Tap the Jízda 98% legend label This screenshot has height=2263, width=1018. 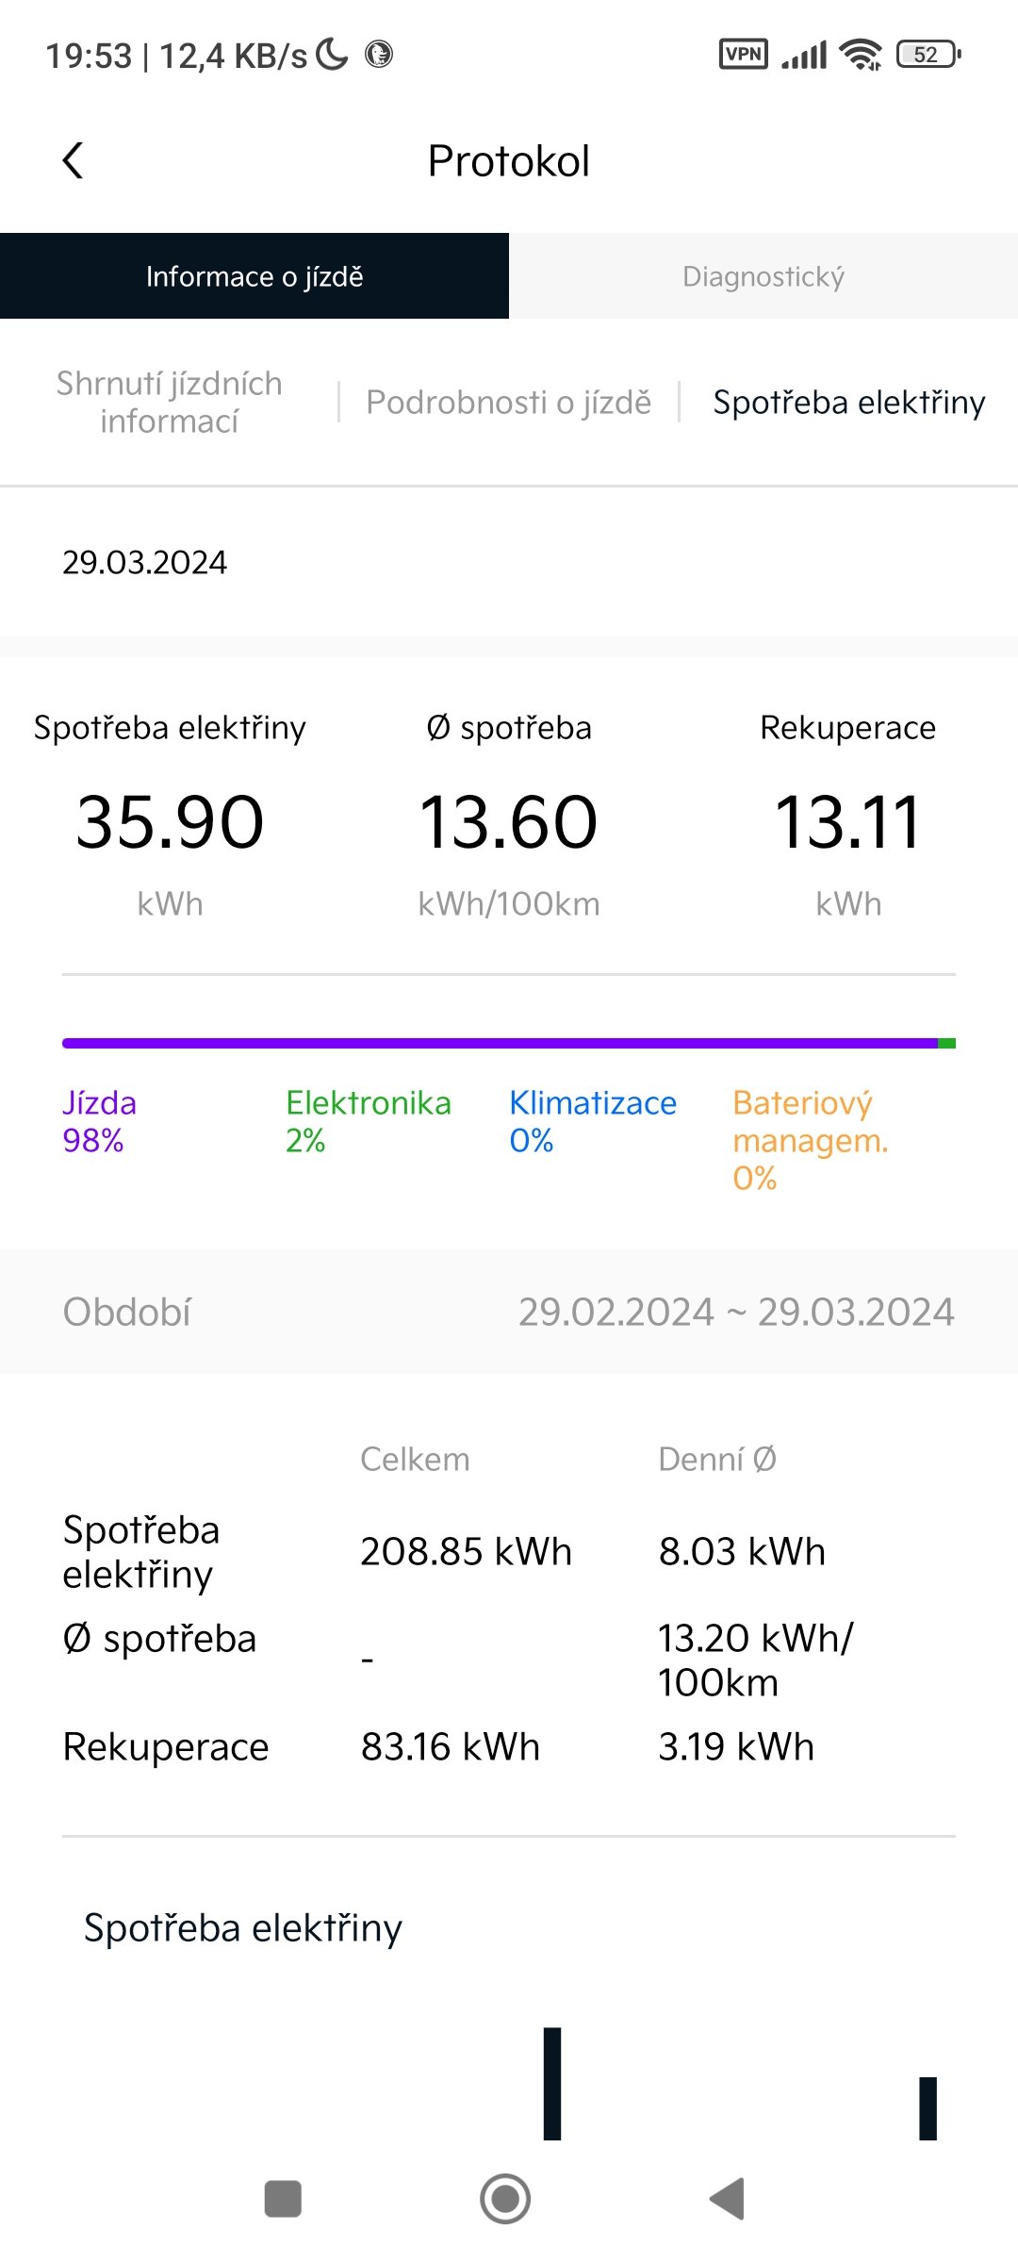click(100, 1121)
